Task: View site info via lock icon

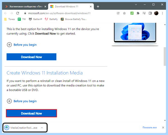Action: click(x=25, y=13)
